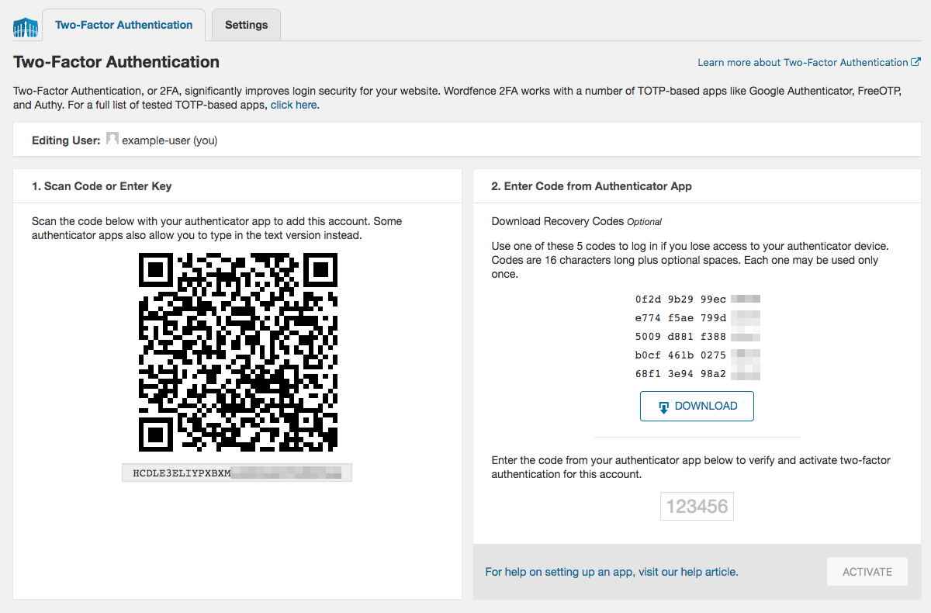Select the text key starting with HCDLE3
This screenshot has width=931, height=613.
237,472
